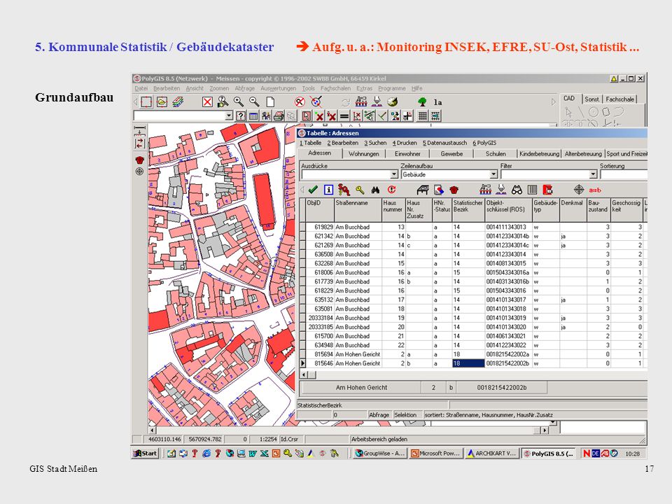The image size is (672, 504).
Task: Click the Start button on the taskbar
Action: click(x=146, y=453)
